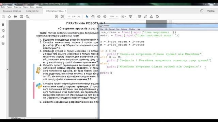Open Вікно menu in Acrobat
The height and width of the screenshot is (122, 218).
point(32,7)
